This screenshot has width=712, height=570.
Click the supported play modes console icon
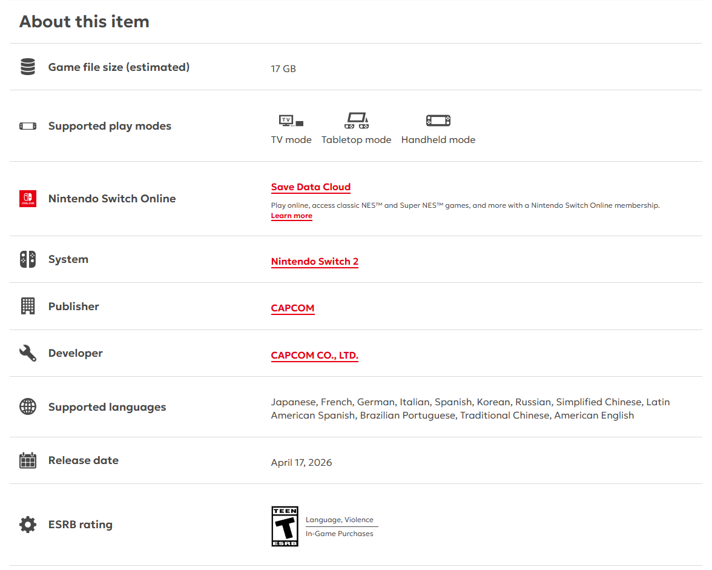tap(28, 126)
